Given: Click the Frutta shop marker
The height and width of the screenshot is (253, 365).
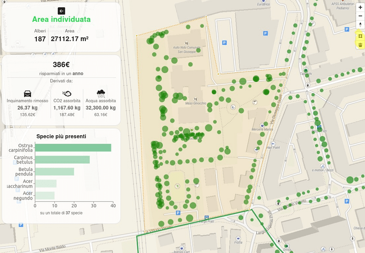Looking at the screenshot, I should point(238,238).
